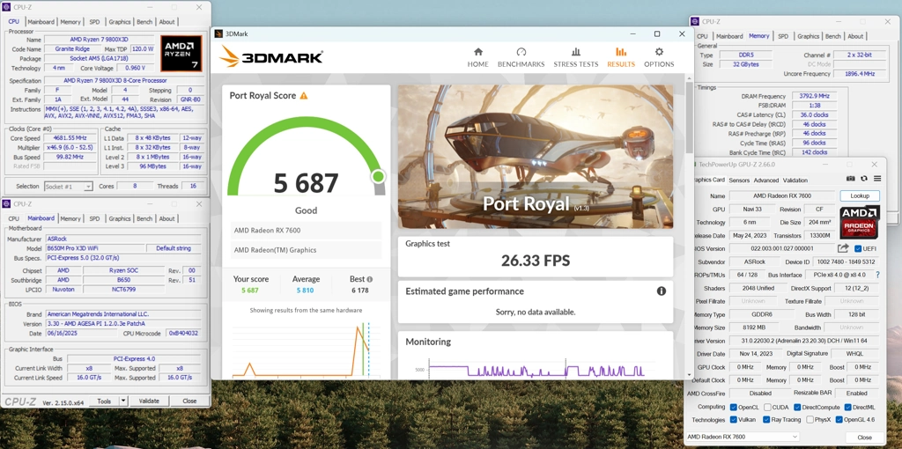Click the Lookup button in GPU-Z
The height and width of the screenshot is (449, 902).
pyautogui.click(x=860, y=196)
